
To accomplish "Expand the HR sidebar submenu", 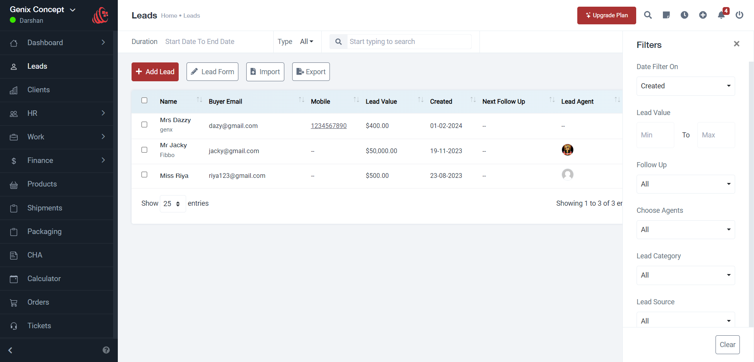I will coord(103,113).
